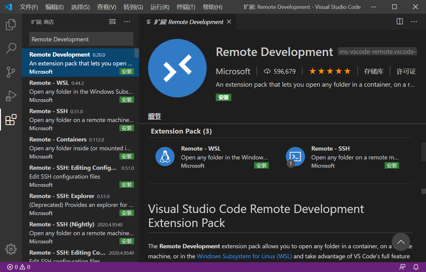
Task: Click the main 安装 button on the details page
Action: [x=224, y=97]
